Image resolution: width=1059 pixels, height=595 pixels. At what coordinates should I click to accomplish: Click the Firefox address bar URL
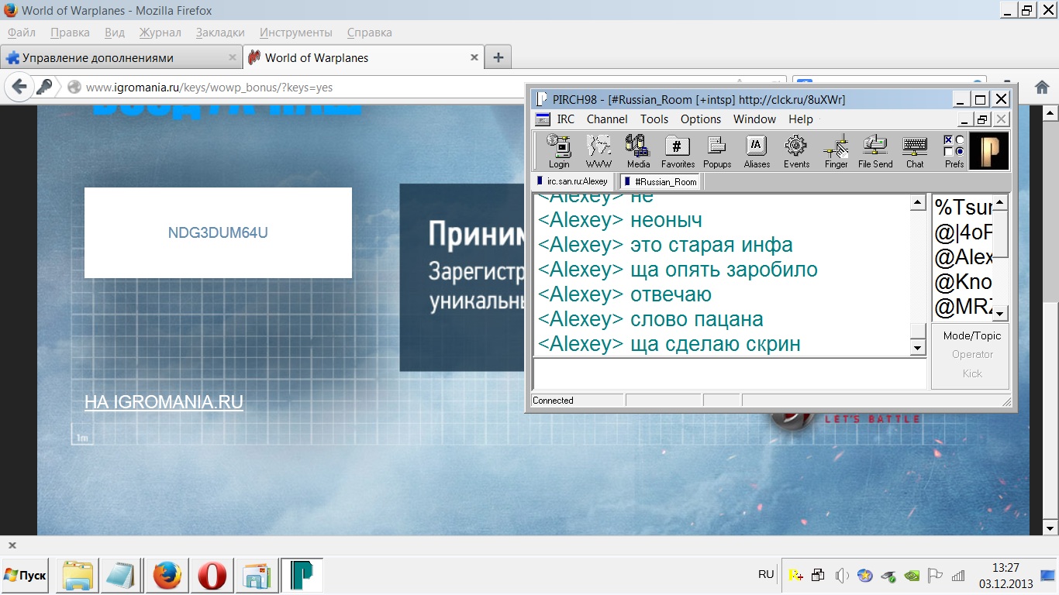pos(209,88)
